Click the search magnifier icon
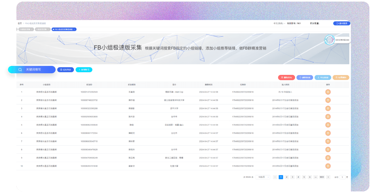This screenshot has height=193, width=371. click(x=20, y=70)
